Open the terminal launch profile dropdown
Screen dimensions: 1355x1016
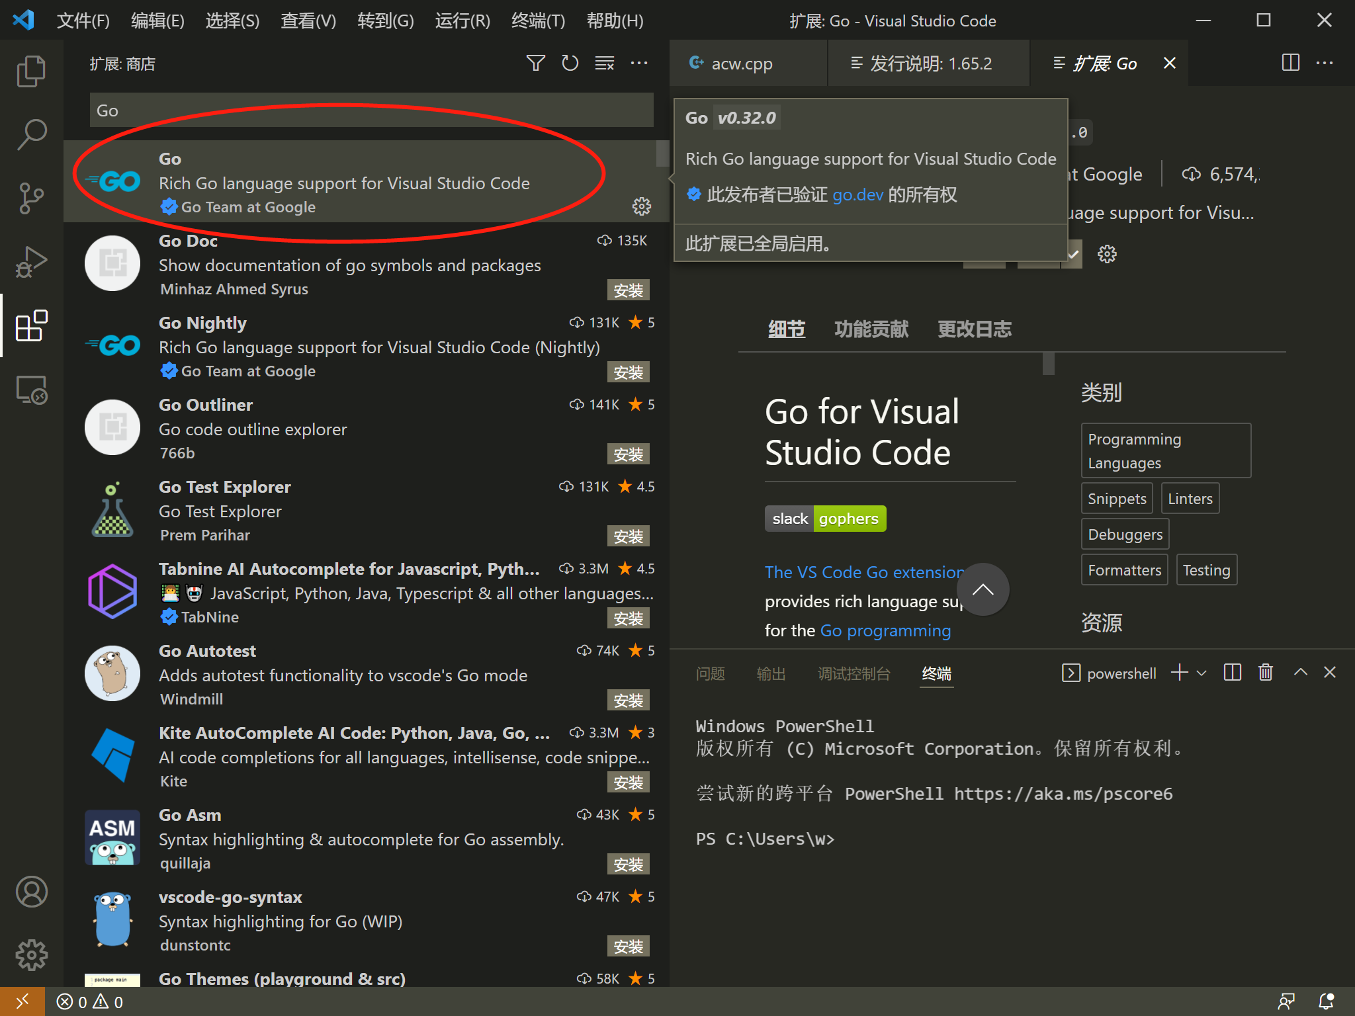click(x=1202, y=673)
